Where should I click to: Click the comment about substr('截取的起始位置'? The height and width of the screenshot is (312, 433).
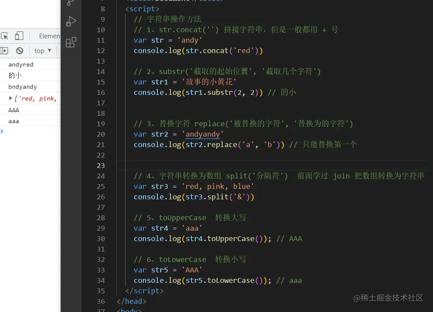pos(227,72)
